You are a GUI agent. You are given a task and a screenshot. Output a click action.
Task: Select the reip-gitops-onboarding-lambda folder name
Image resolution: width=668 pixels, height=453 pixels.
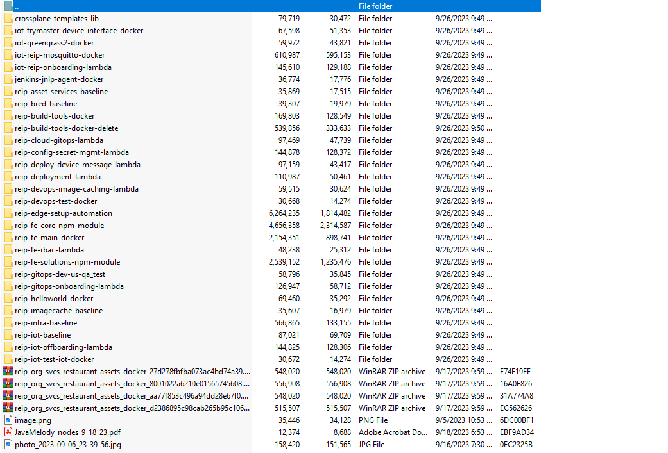pyautogui.click(x=69, y=286)
